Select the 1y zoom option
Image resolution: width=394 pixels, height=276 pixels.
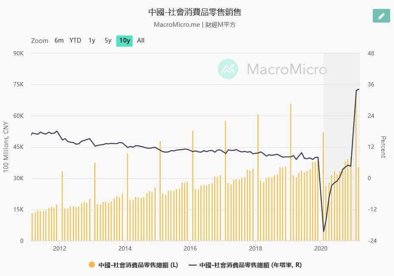coord(92,40)
